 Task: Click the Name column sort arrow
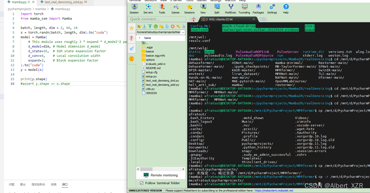click(139, 38)
